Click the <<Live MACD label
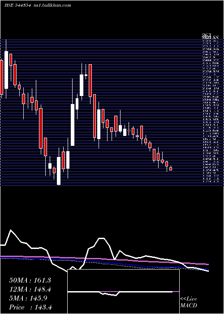 point(189,302)
